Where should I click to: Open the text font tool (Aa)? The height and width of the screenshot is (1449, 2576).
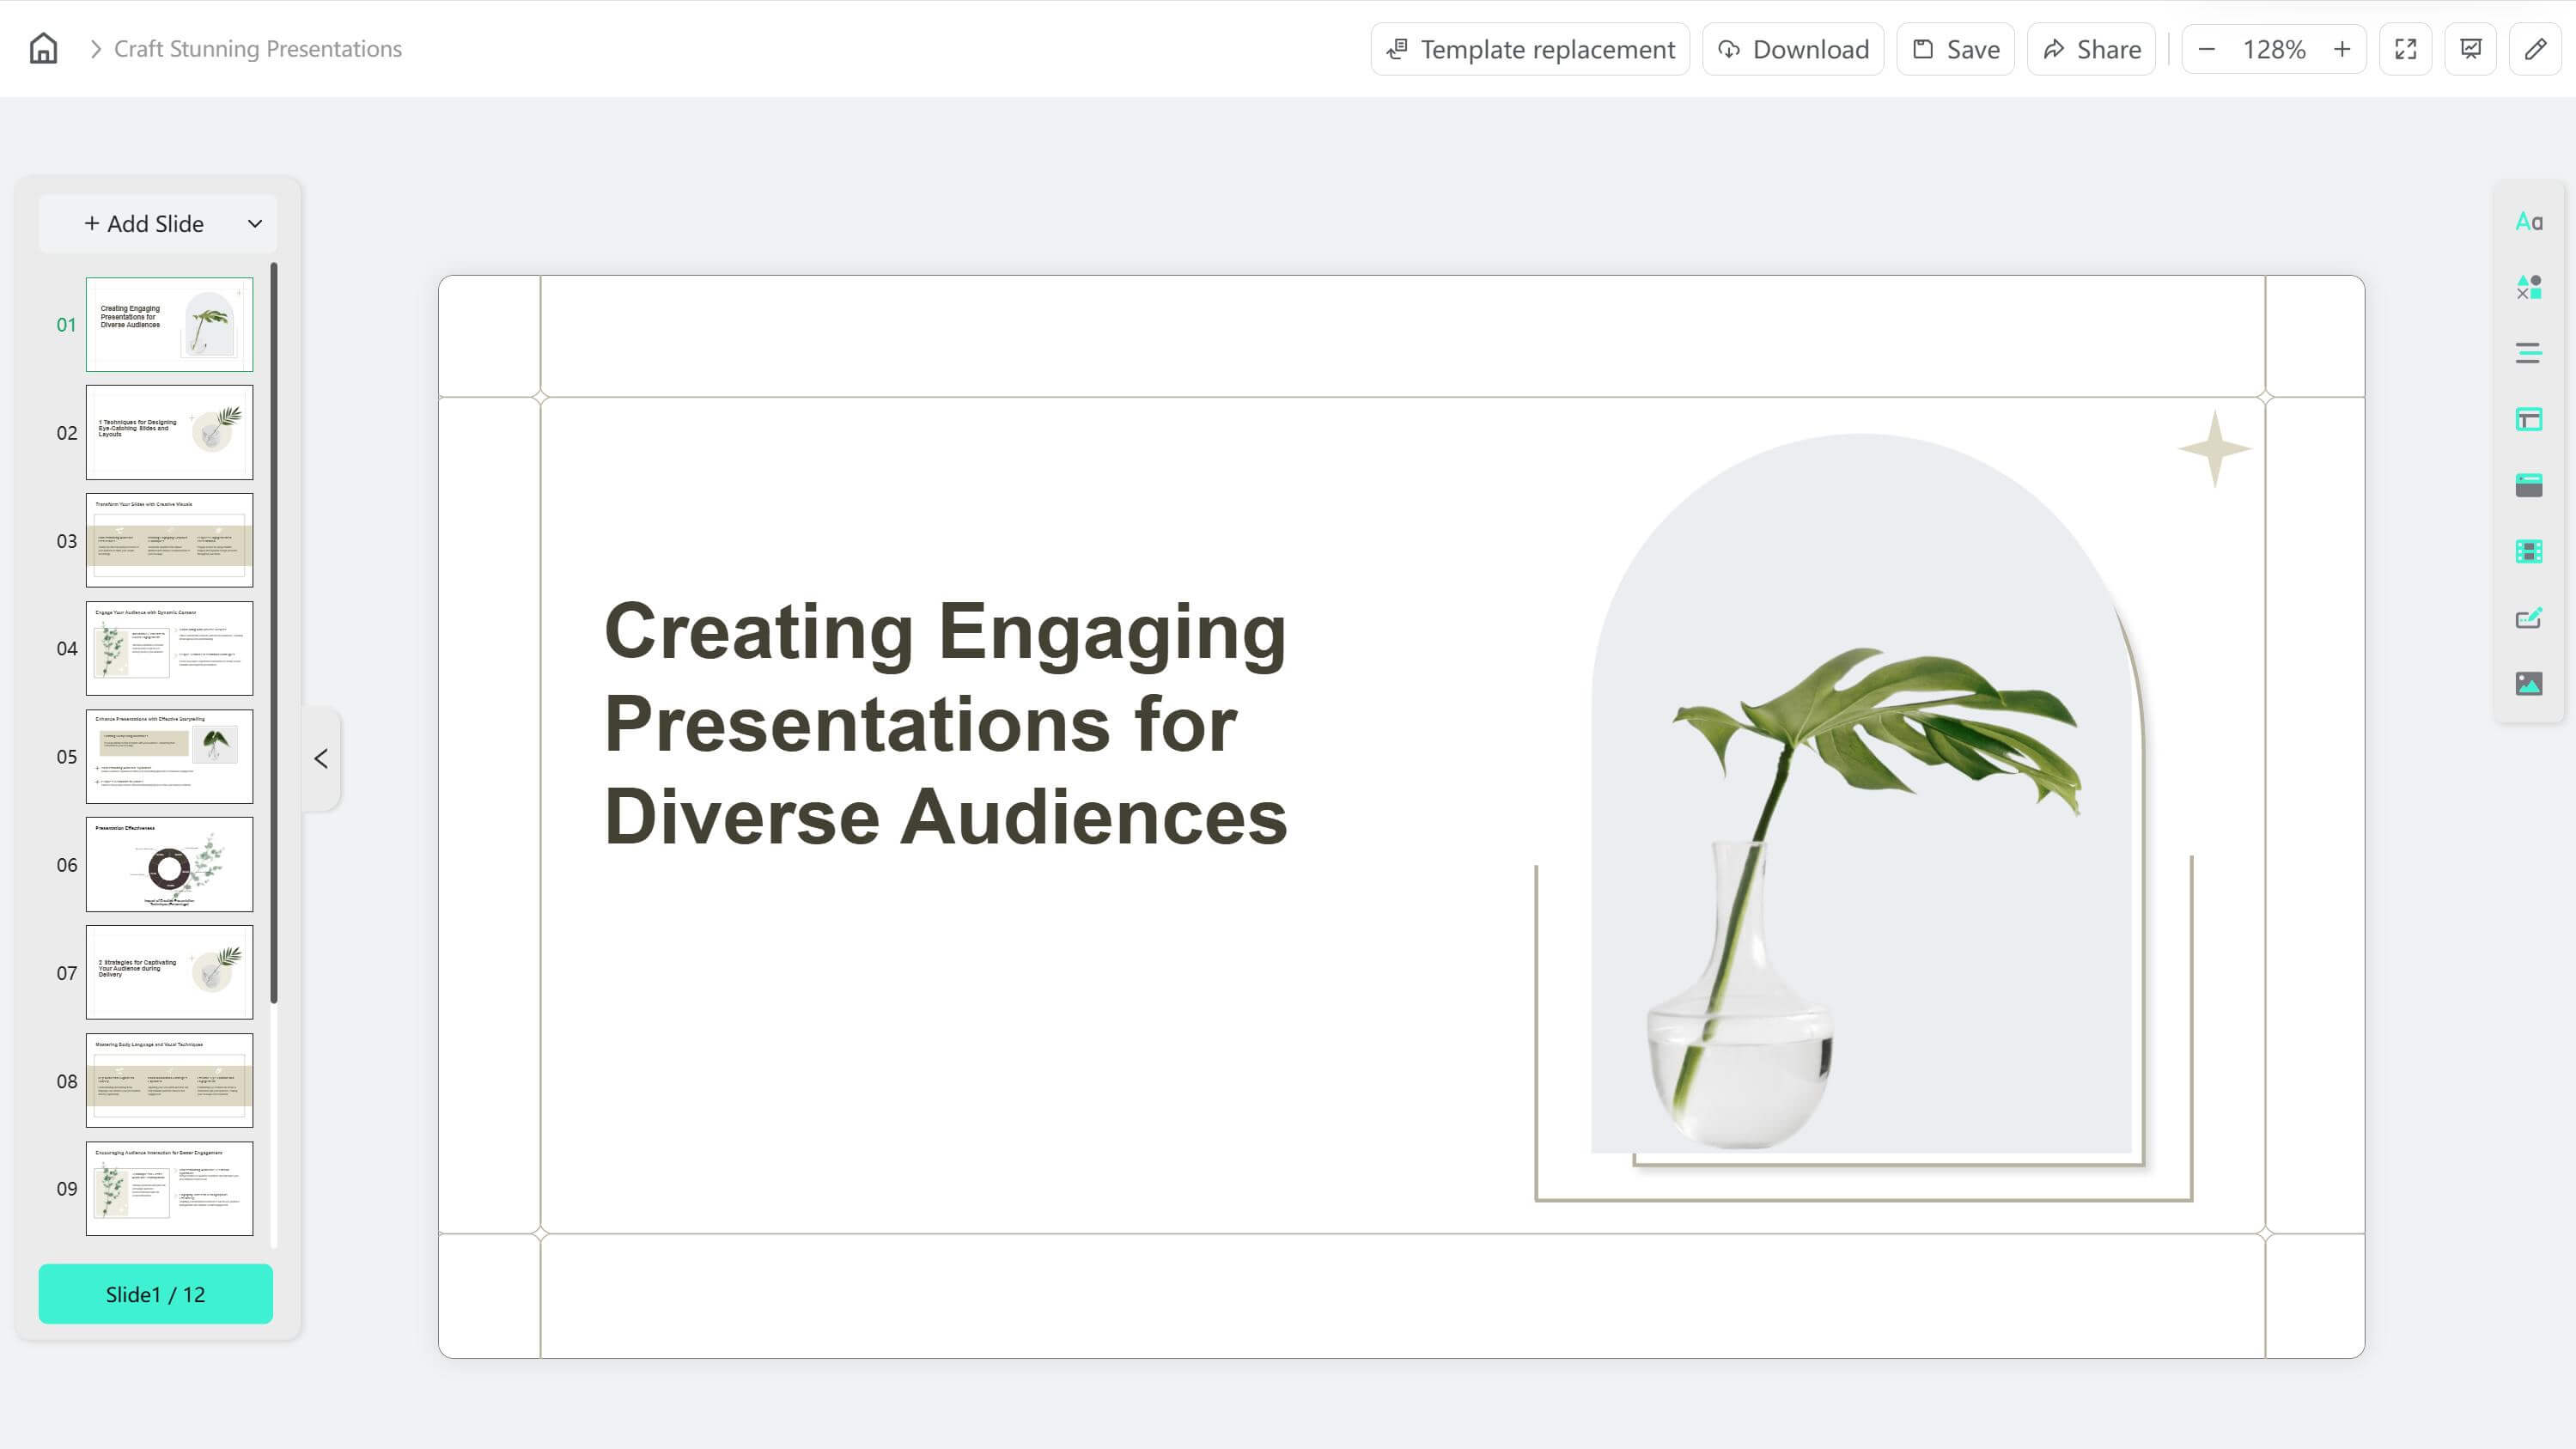2528,221
